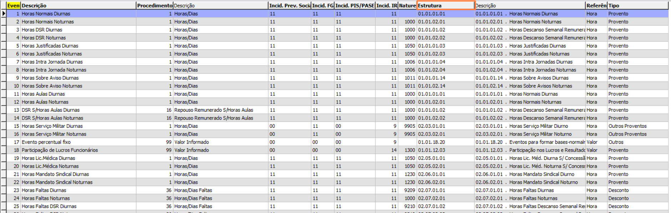Click the row selector for event 12
This screenshot has width=671, height=213.
pos(4,102)
